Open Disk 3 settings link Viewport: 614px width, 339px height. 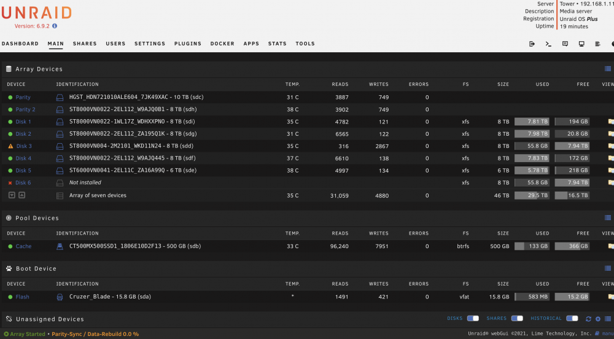coord(24,146)
